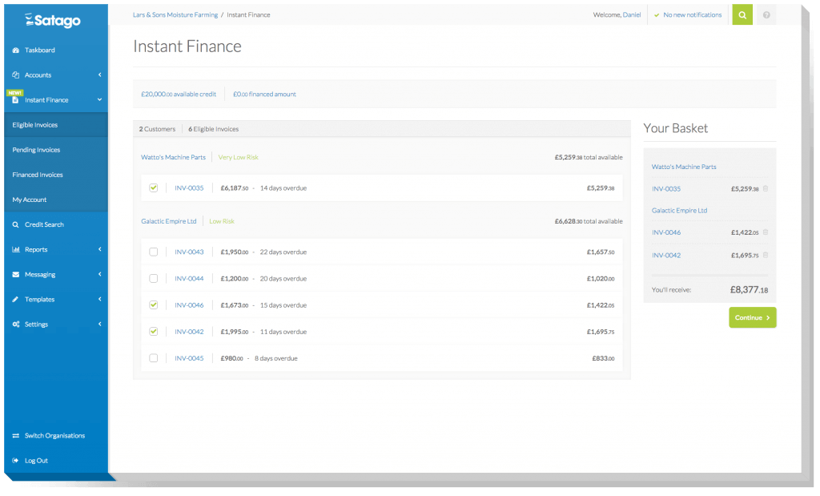Expand the Templates menu chevron
Viewport: 820px width, 496px height.
click(x=99, y=299)
